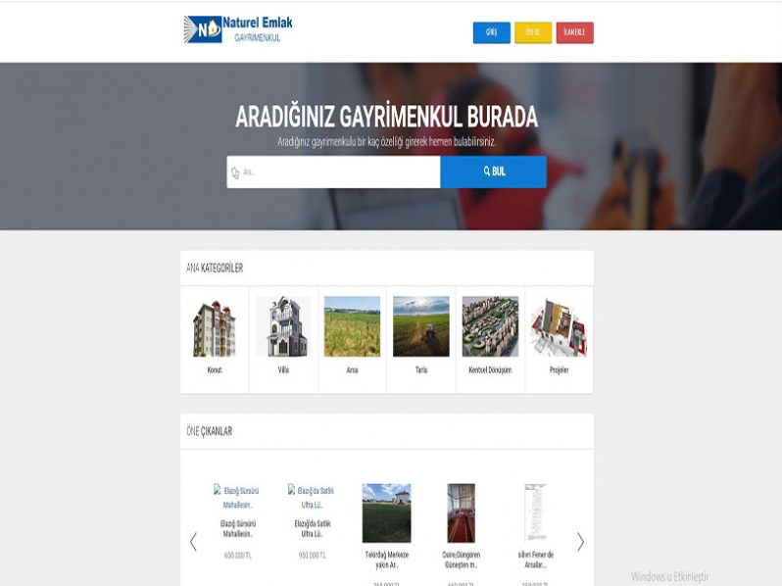
Task: Click the ANA KATEGORİLER heading
Action: 215,269
